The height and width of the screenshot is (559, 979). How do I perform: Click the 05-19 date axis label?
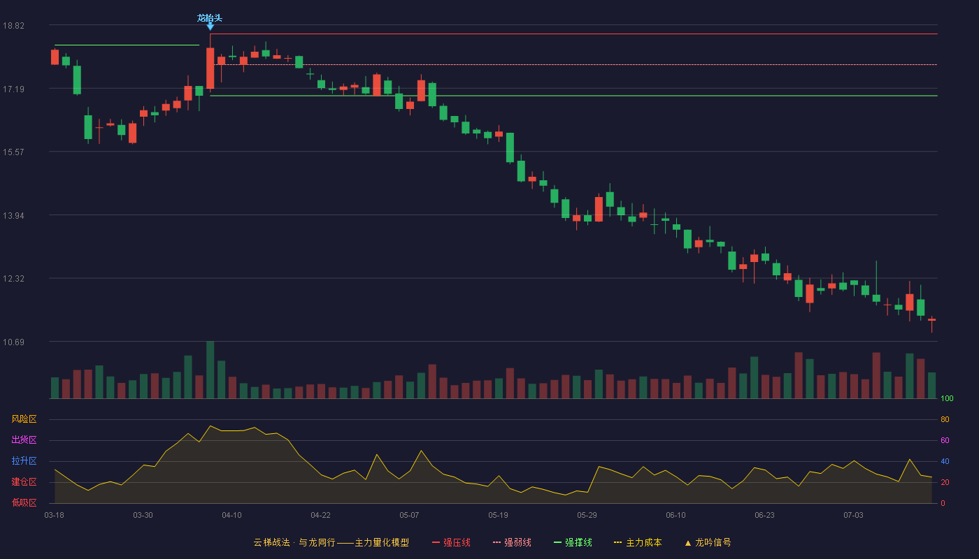pos(498,515)
